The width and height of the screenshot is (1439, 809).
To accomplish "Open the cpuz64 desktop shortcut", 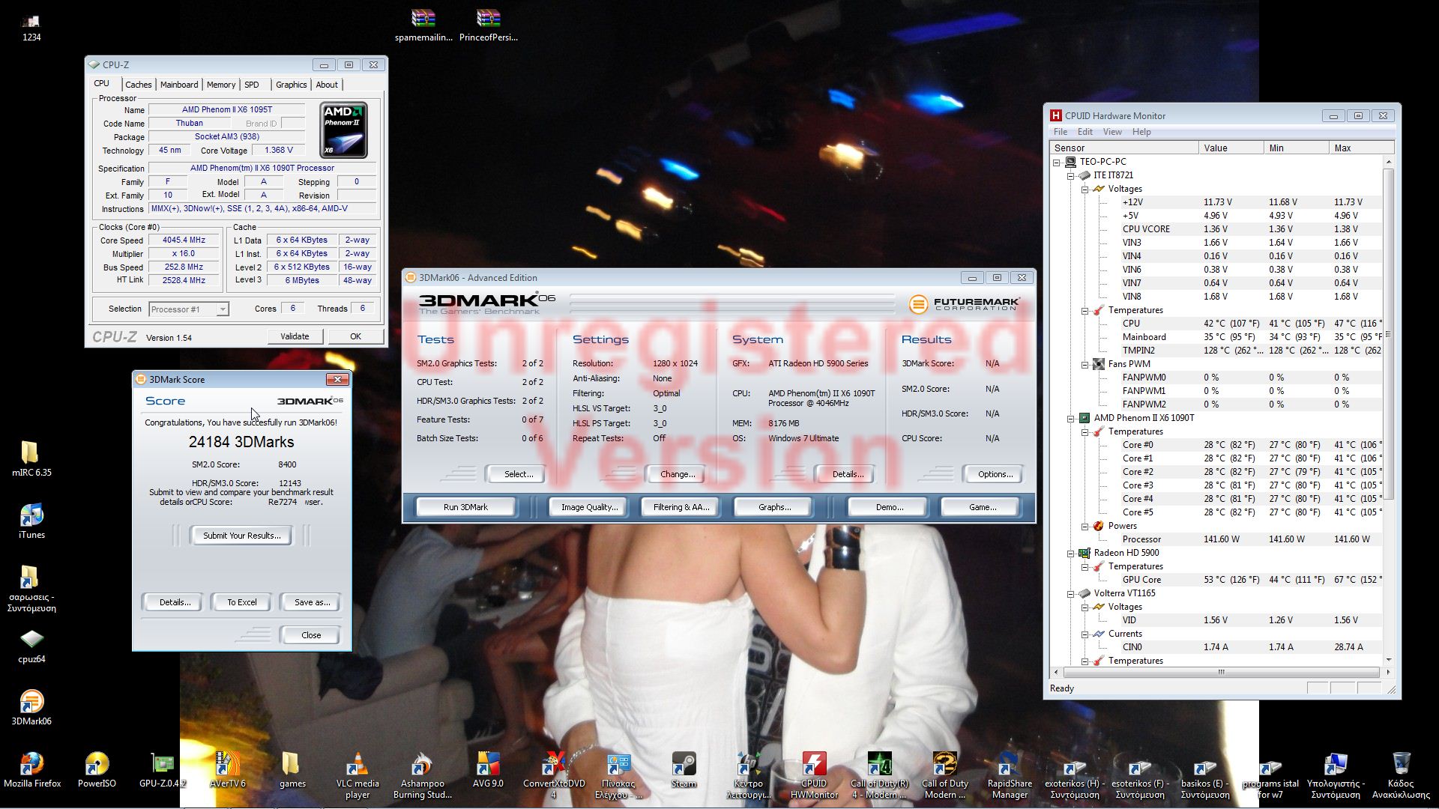I will (x=31, y=645).
